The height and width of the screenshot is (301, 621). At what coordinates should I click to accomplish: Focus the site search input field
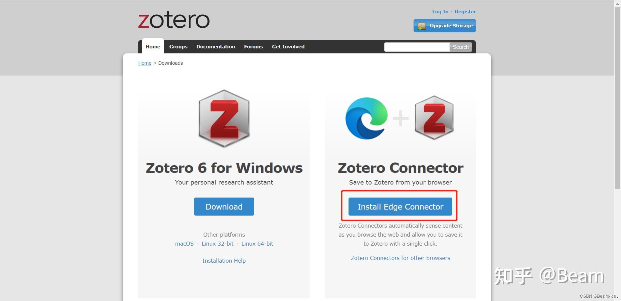pos(417,47)
